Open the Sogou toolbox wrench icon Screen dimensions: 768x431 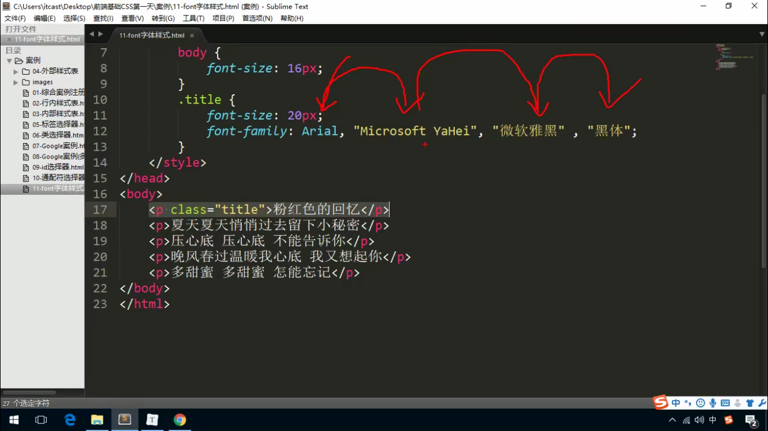[762, 403]
